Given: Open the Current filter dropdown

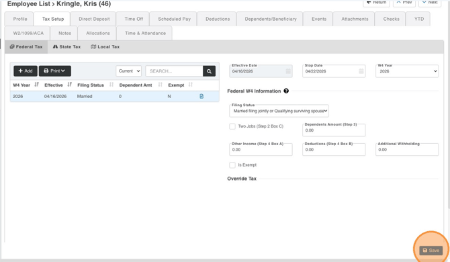Looking at the screenshot, I should click(129, 71).
